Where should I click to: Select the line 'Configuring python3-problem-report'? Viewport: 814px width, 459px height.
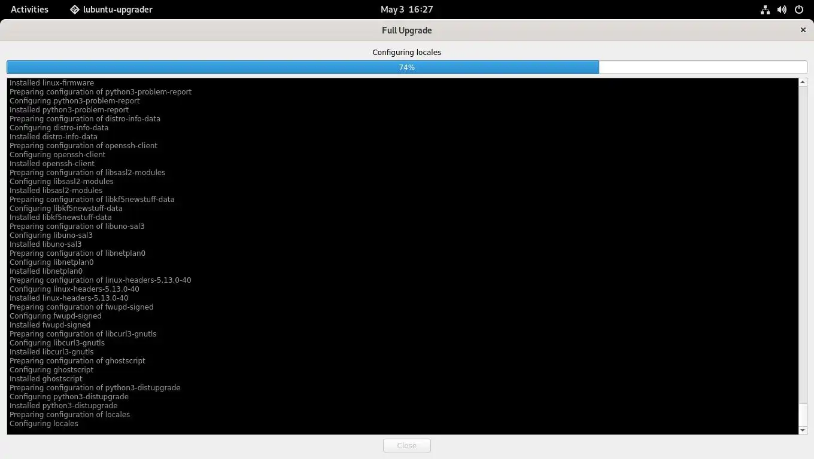[75, 101]
